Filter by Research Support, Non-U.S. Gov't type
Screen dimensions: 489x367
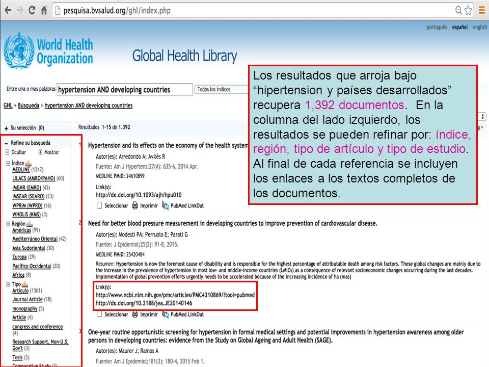coord(40,345)
